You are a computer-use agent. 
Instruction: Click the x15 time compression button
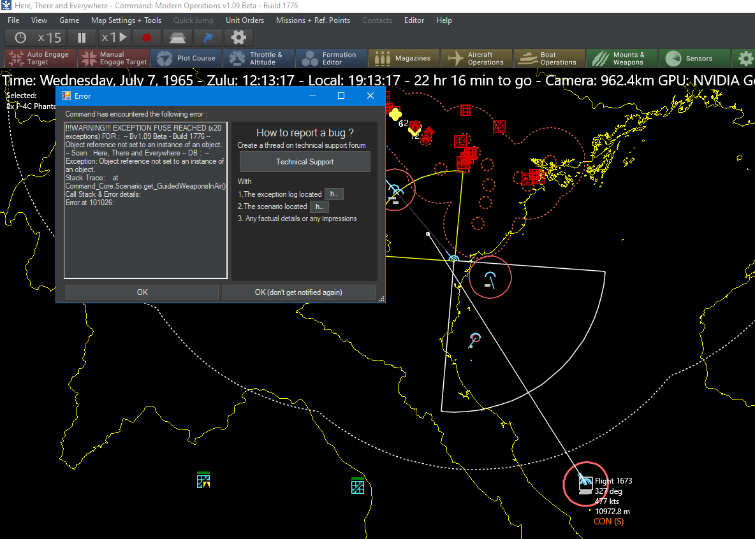tap(37, 38)
